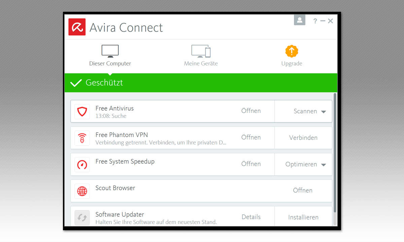Click the Software Updater refresh arrows icon
The width and height of the screenshot is (404, 242).
(82, 217)
